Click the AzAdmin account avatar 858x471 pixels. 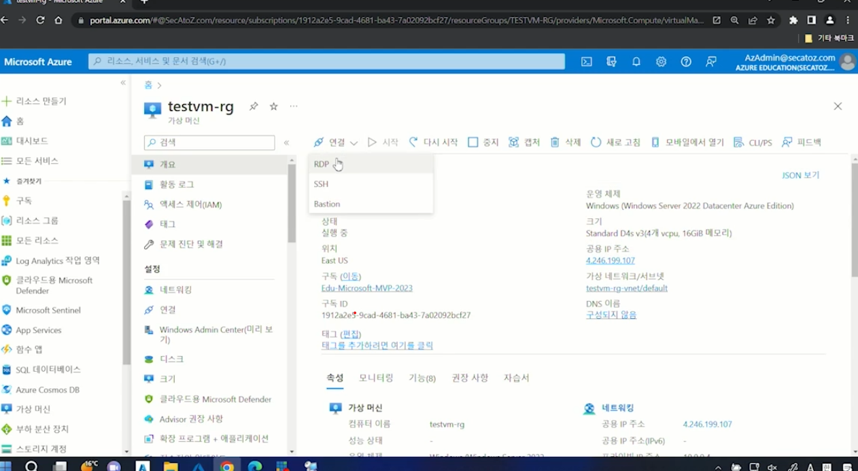pyautogui.click(x=847, y=62)
